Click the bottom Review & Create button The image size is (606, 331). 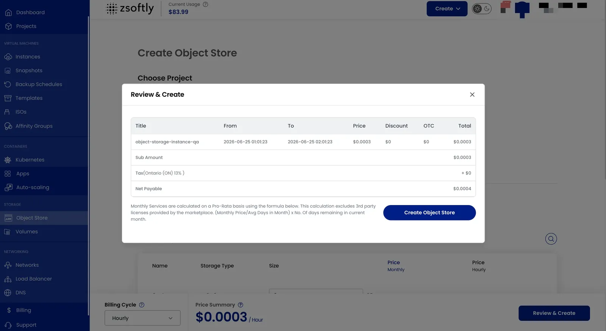(554, 313)
